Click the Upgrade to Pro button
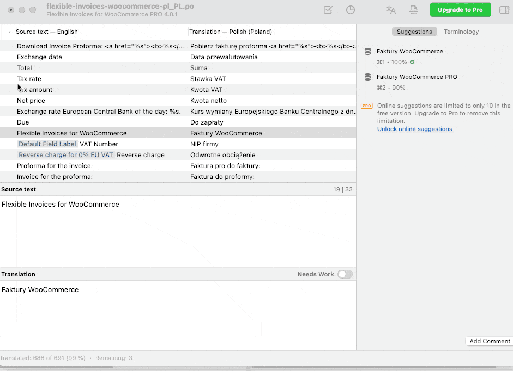513x371 pixels. pos(460,10)
